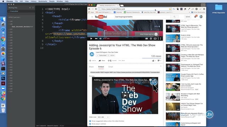227x127 pixels.
Task: Open HTML5 Specialist project dropdown in editor
Action: (15, 17)
